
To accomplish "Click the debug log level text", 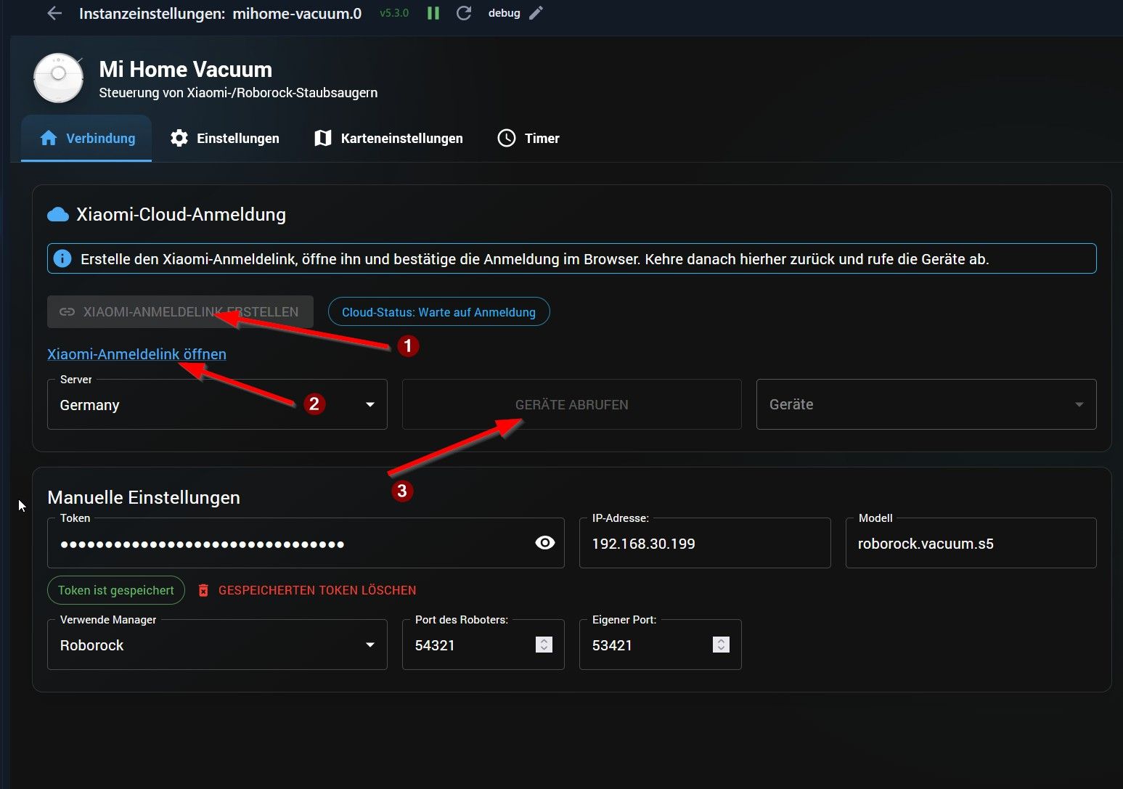I will [x=505, y=13].
